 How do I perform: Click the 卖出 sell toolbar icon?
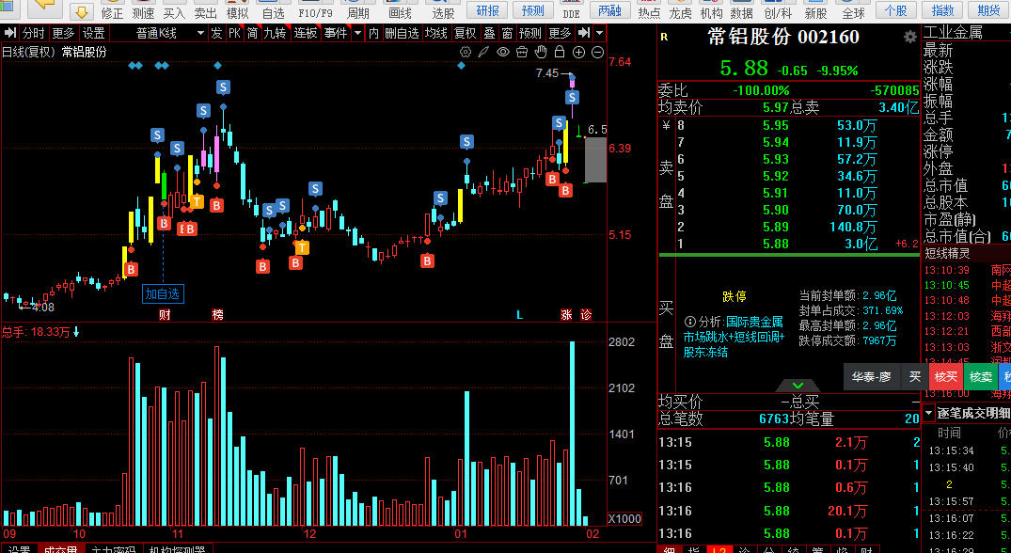coord(206,10)
